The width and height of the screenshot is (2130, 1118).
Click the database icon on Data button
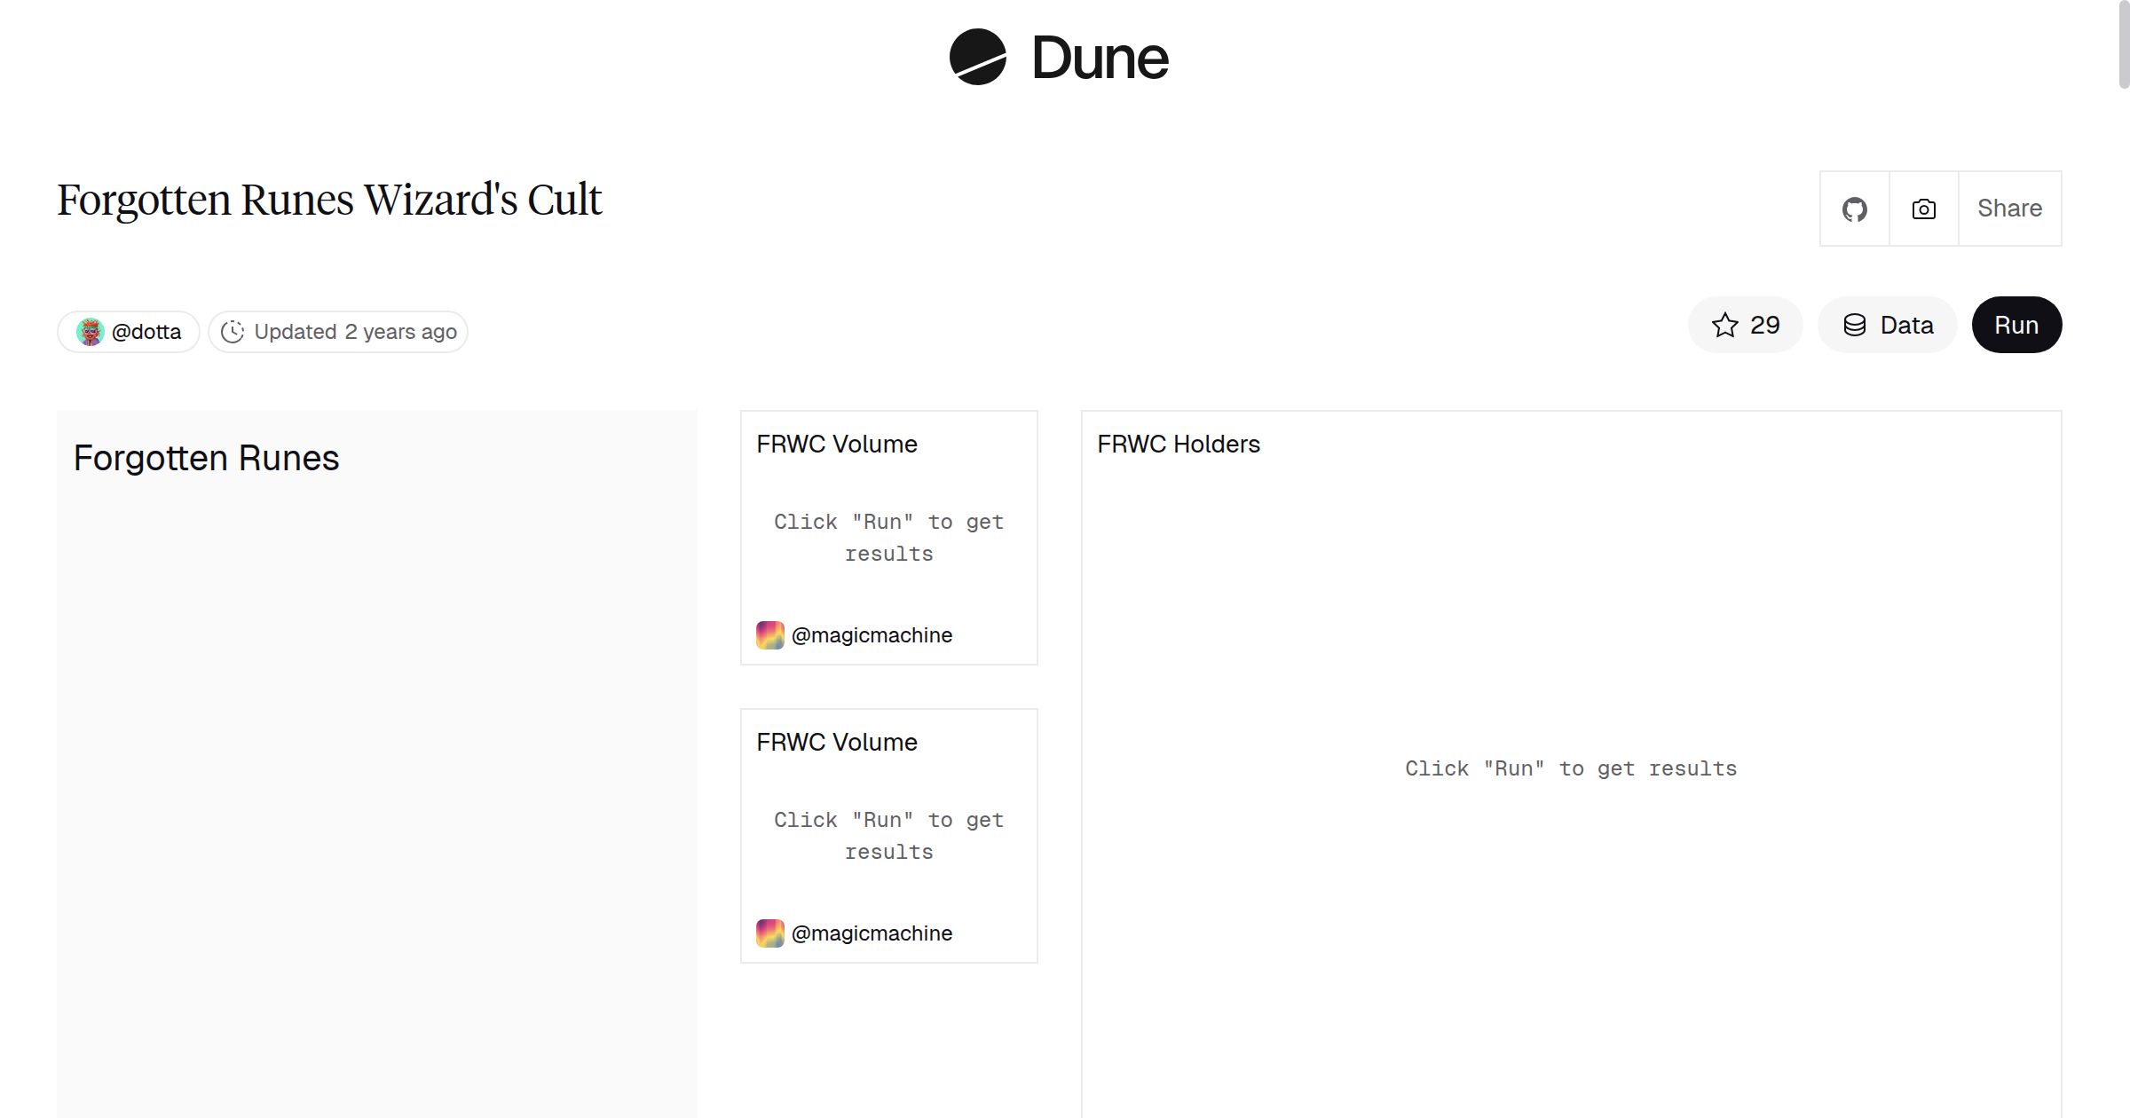click(1855, 325)
